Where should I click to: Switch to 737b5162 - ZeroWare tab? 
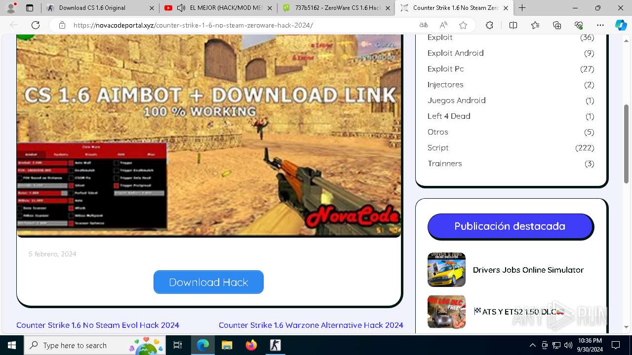336,8
